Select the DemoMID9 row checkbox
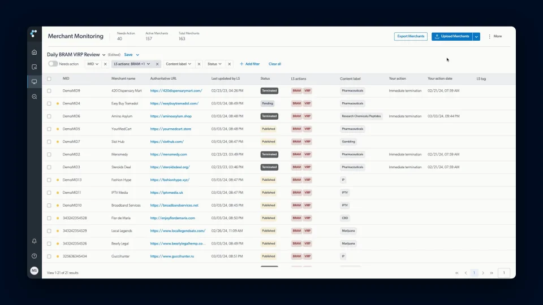 49,90
